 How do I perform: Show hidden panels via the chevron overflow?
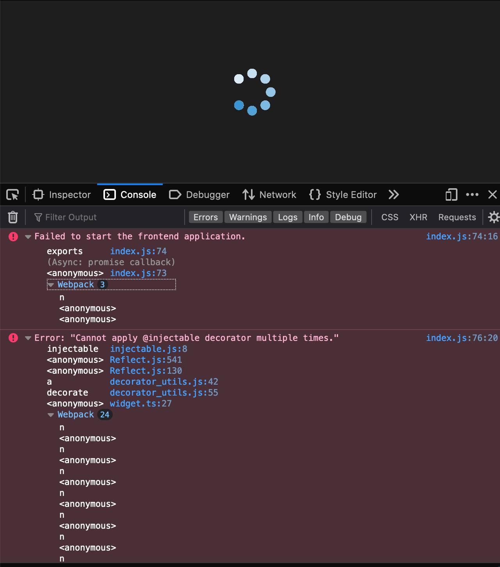(x=393, y=194)
